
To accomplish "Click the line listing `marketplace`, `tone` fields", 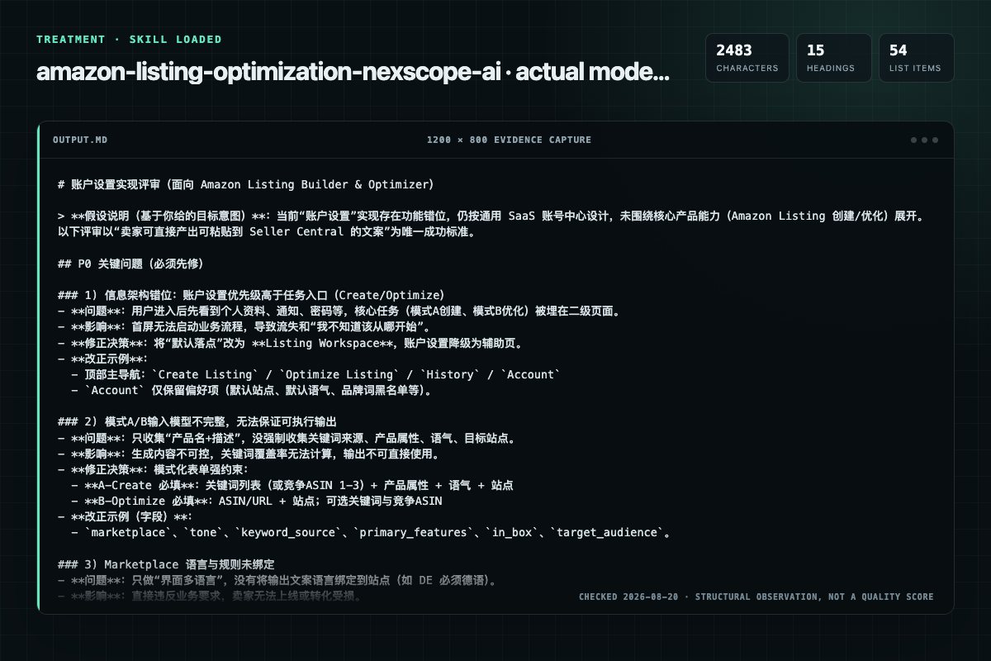I will 370,533.
